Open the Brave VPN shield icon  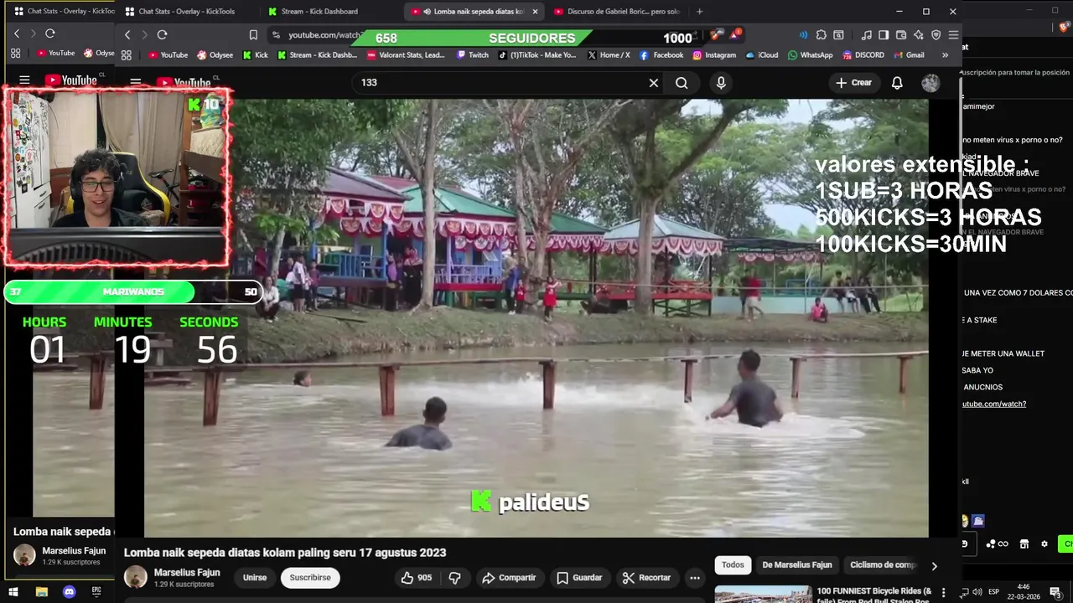click(x=936, y=34)
